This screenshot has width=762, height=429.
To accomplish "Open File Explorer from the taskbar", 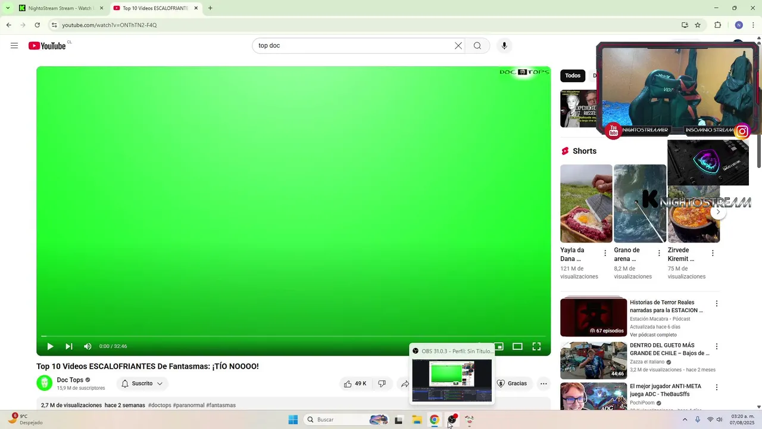I will tap(417, 420).
